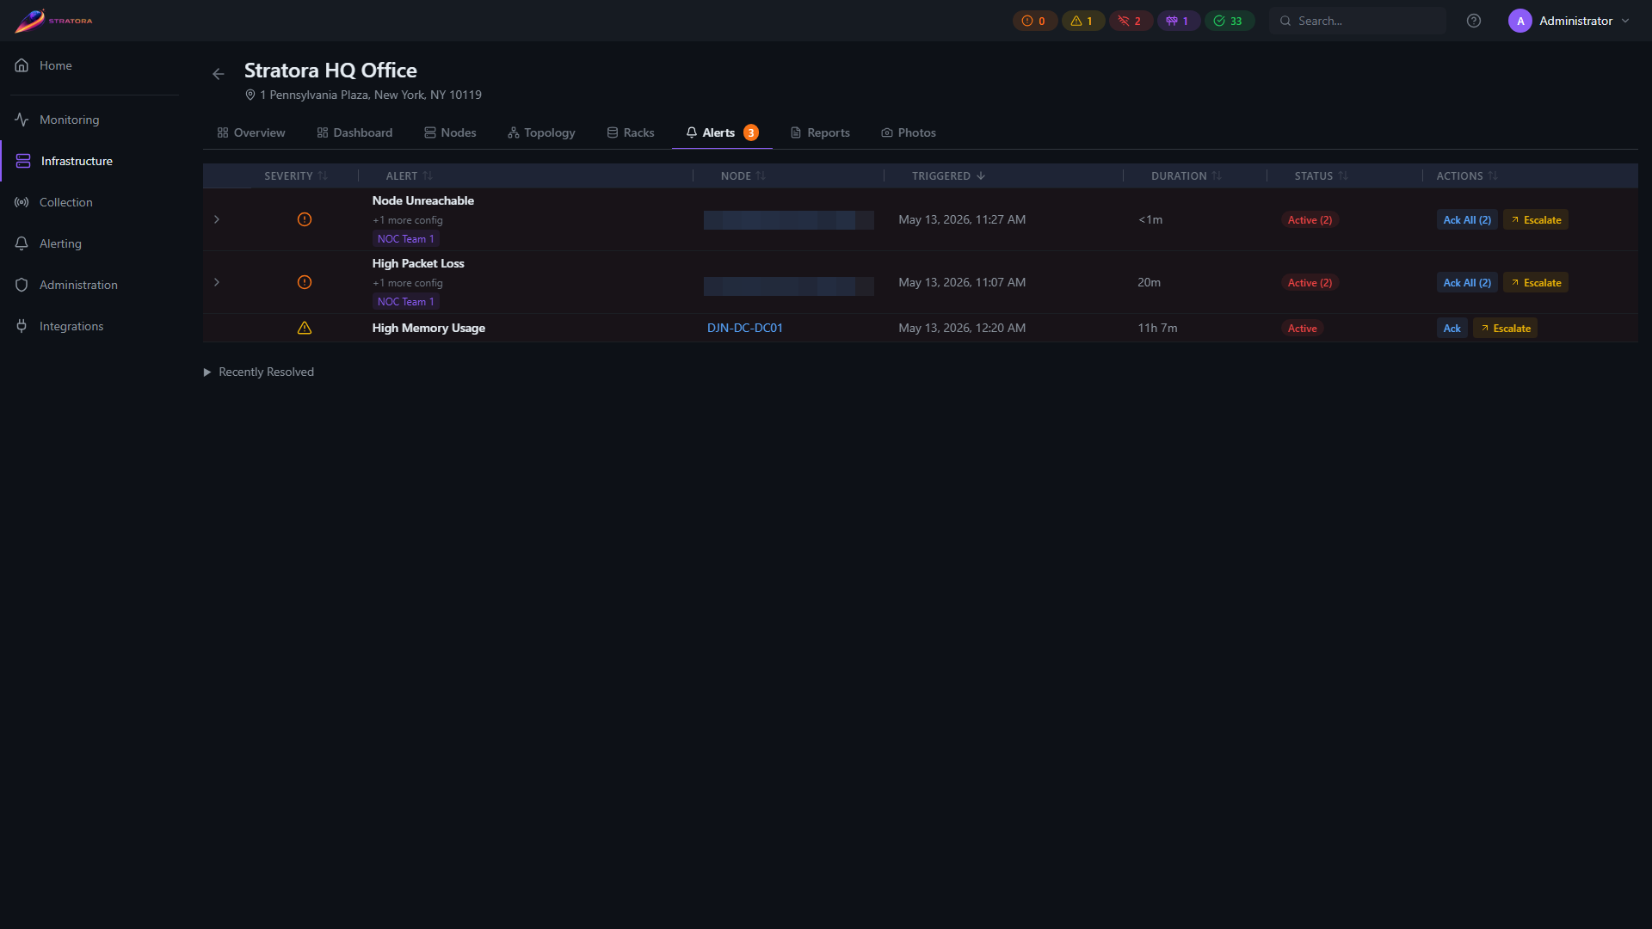Image resolution: width=1652 pixels, height=929 pixels.
Task: Open the DJN-DC-DC01 node link
Action: pyautogui.click(x=745, y=328)
